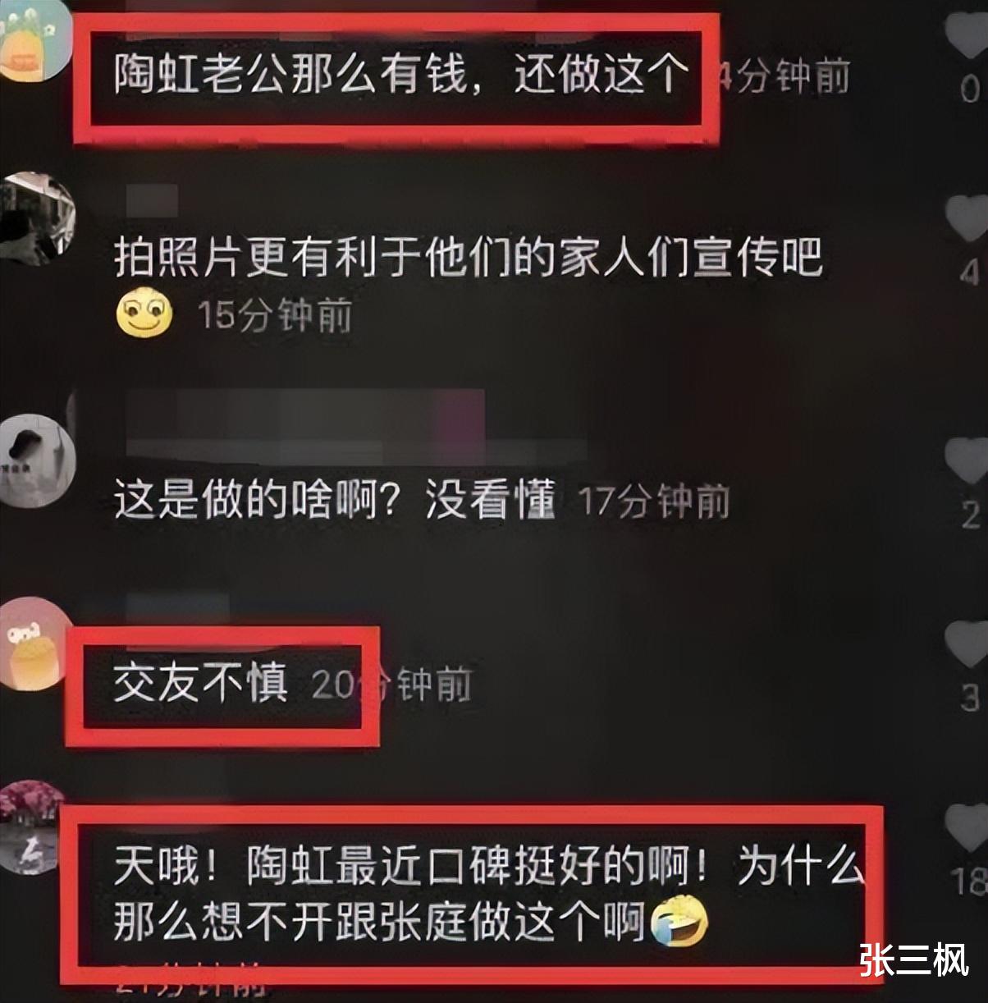The width and height of the screenshot is (988, 1003).
Task: Tap blurred username above 这是做的啥啊 comment
Action: (359, 426)
